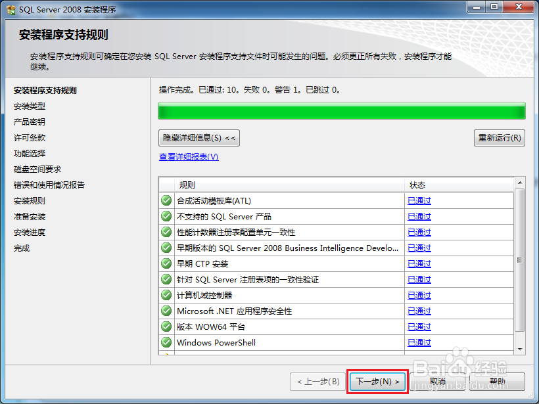Click the check icon for 版本 WOW64 平台 rule

tap(166, 326)
